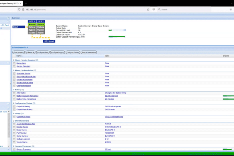Enable the Serial Number row checkbox

point(14,136)
